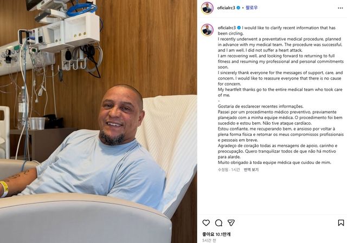The width and height of the screenshot is (347, 243).
Task: Share the post using the paper plane icon
Action: point(231,222)
